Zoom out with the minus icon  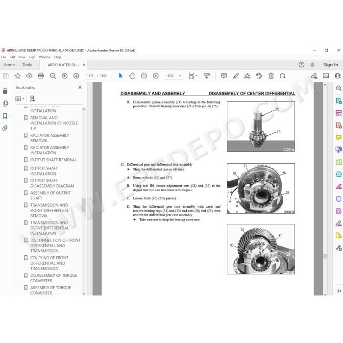click(x=144, y=76)
